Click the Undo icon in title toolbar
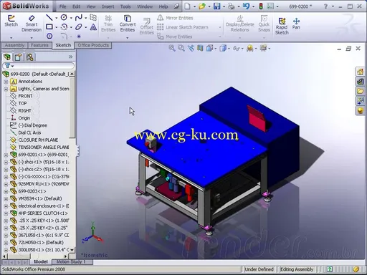367x275 pixels. click(x=246, y=6)
